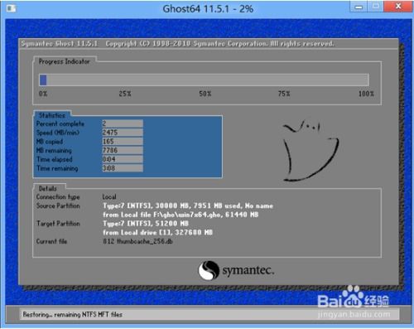Click the Restoring NTFS MFT files status bar
The image size is (414, 329).
pyautogui.click(x=209, y=314)
